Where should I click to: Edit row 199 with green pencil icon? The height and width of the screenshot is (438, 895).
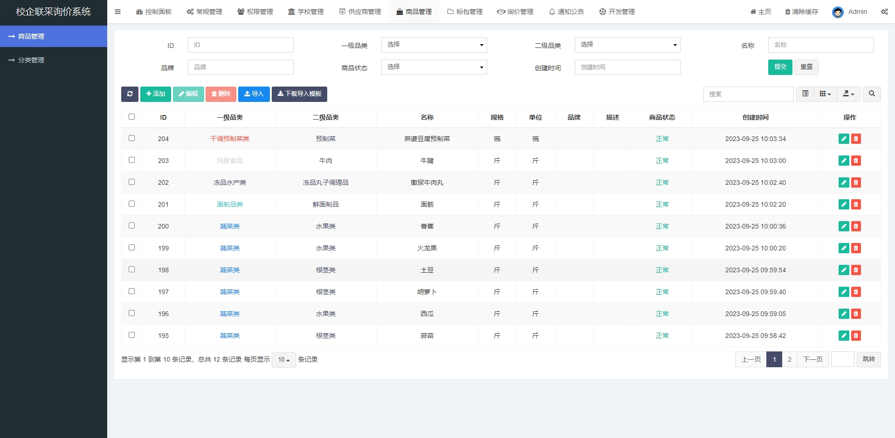coord(844,248)
